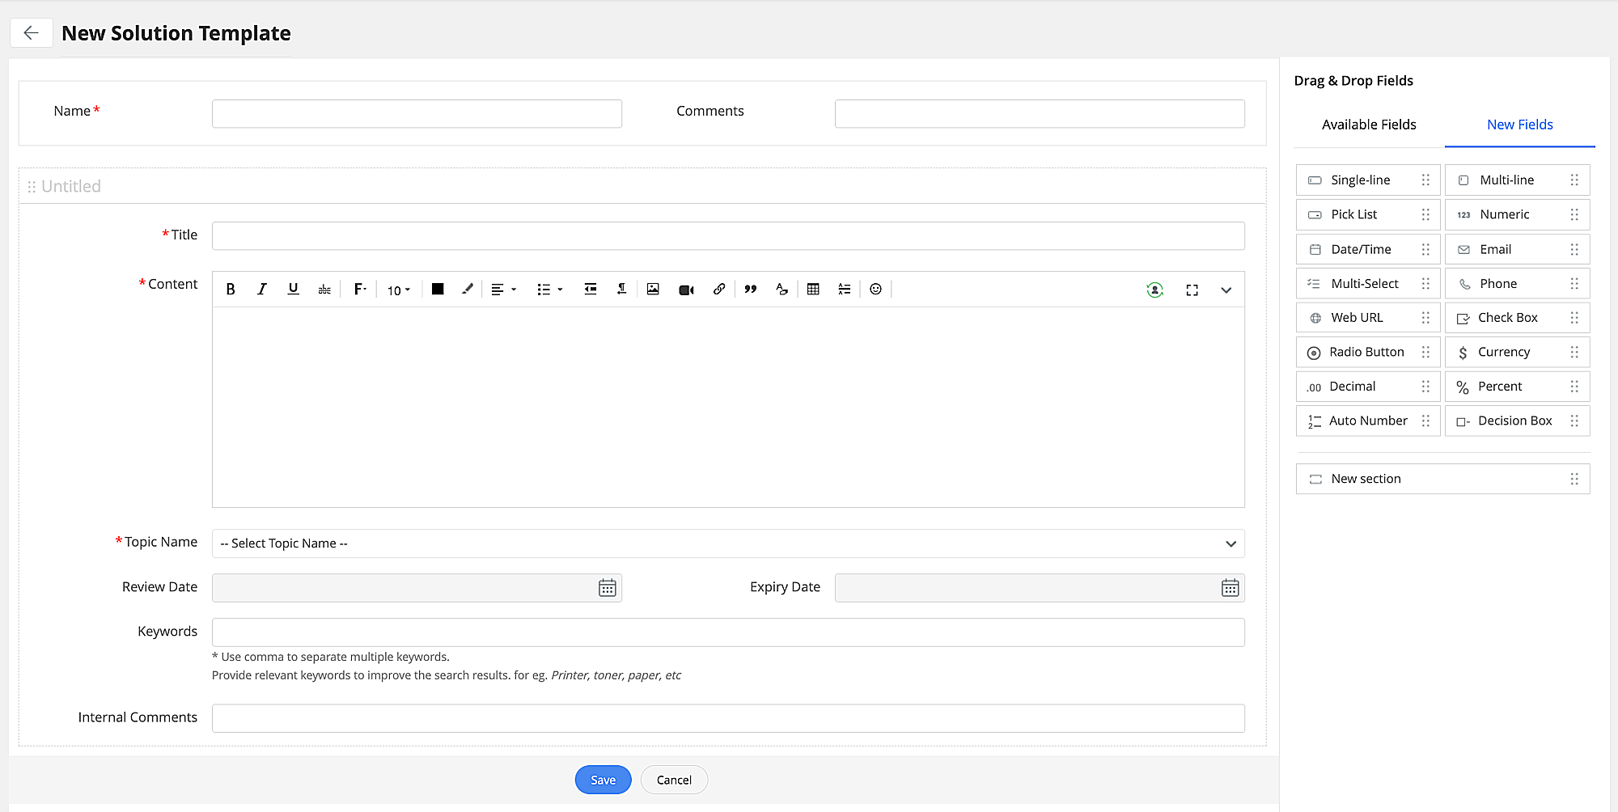Apply italic formatting in the editor

click(x=262, y=290)
